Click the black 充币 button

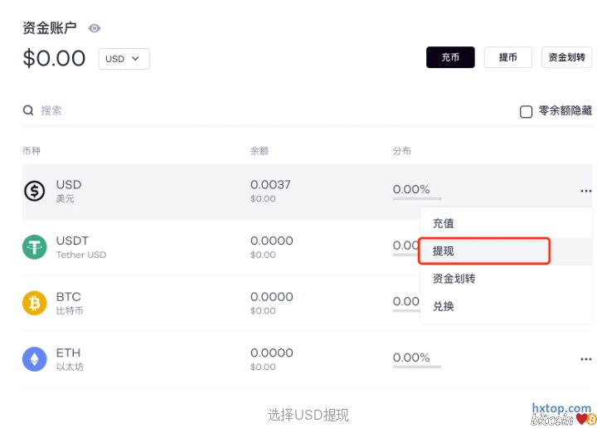(x=450, y=57)
